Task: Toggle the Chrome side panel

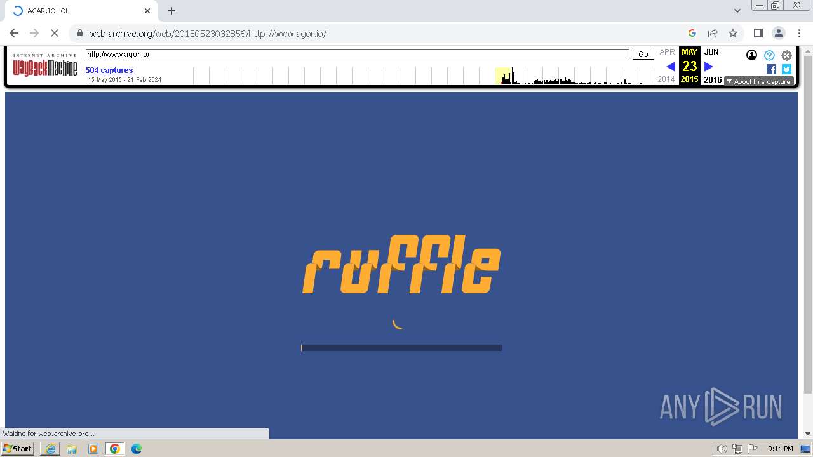Action: (x=758, y=33)
